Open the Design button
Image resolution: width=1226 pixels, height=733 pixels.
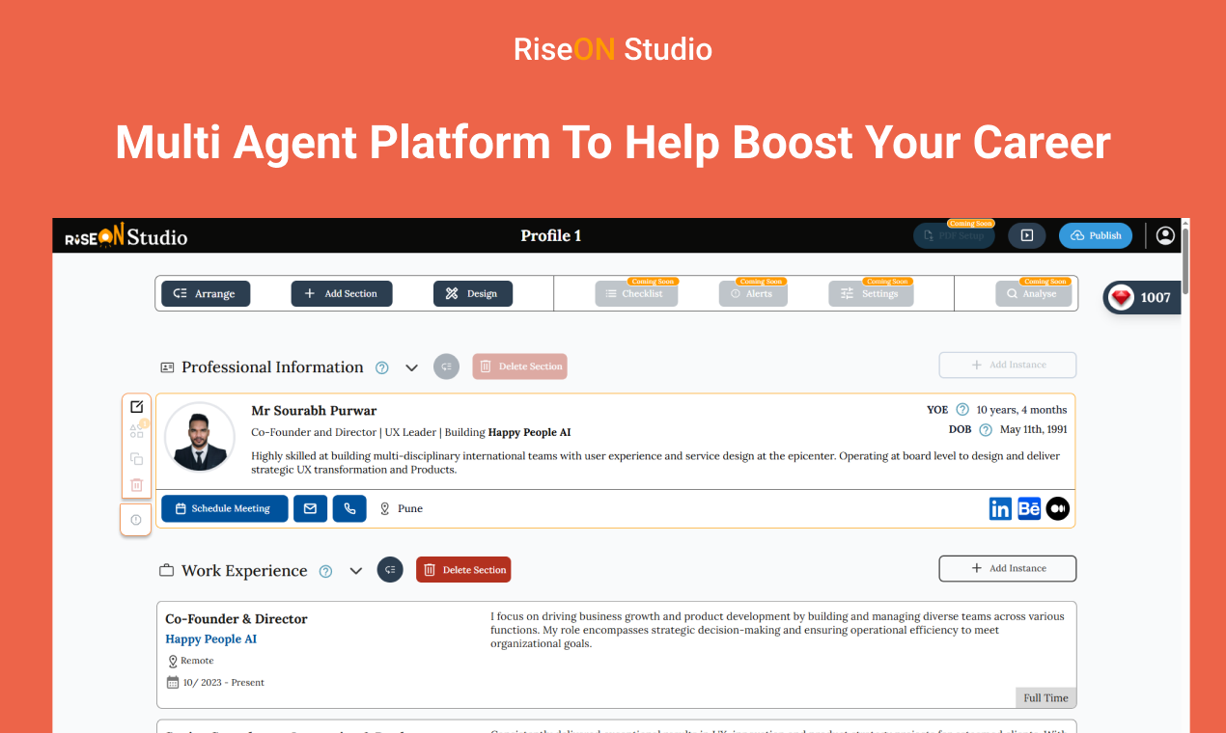473,293
